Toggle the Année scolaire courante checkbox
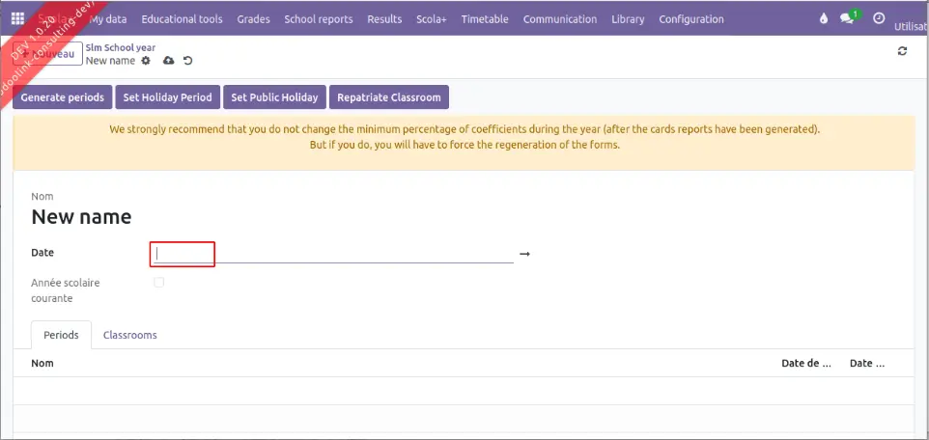Image resolution: width=929 pixels, height=440 pixels. (159, 283)
